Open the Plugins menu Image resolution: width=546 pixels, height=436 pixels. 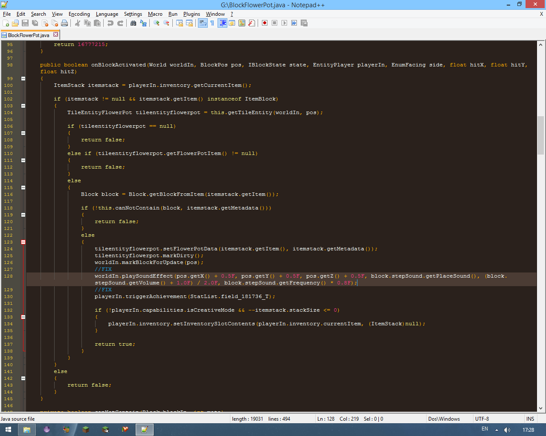click(192, 14)
